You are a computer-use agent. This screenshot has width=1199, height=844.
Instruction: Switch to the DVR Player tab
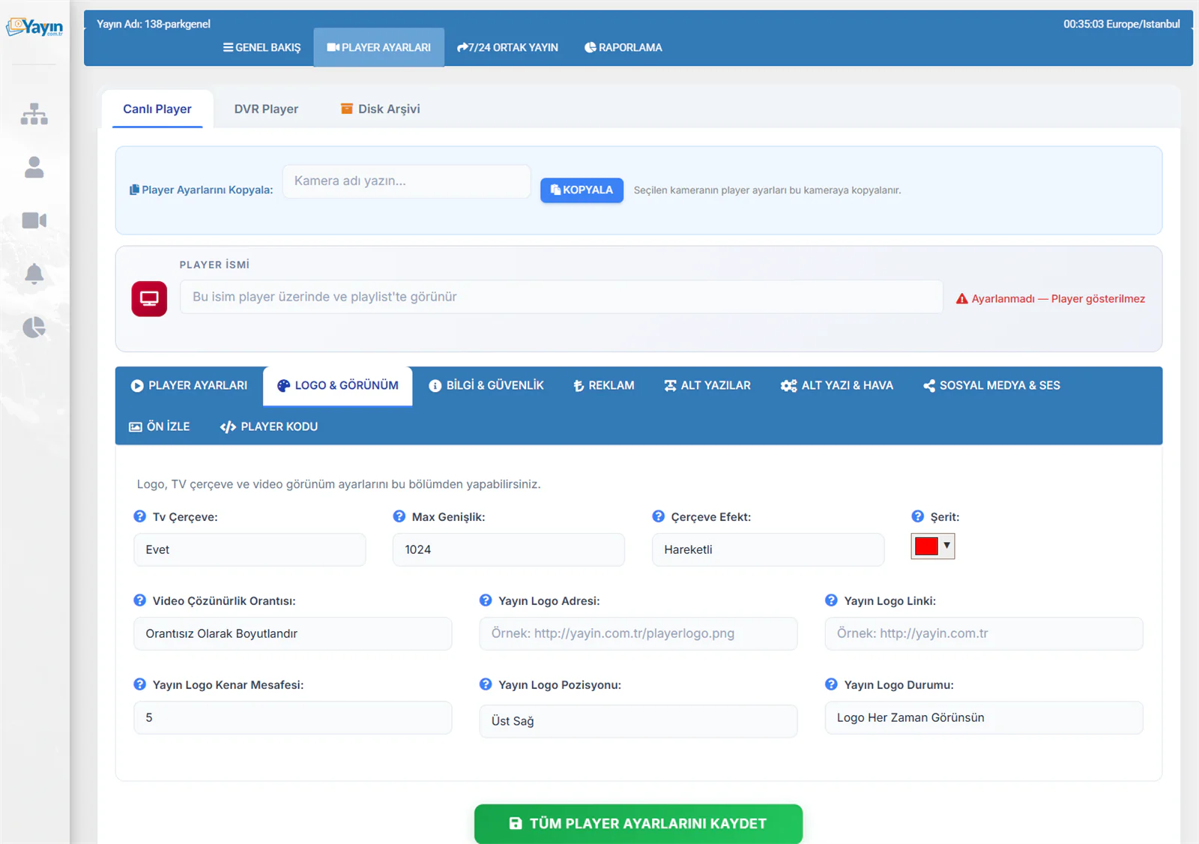(x=266, y=109)
